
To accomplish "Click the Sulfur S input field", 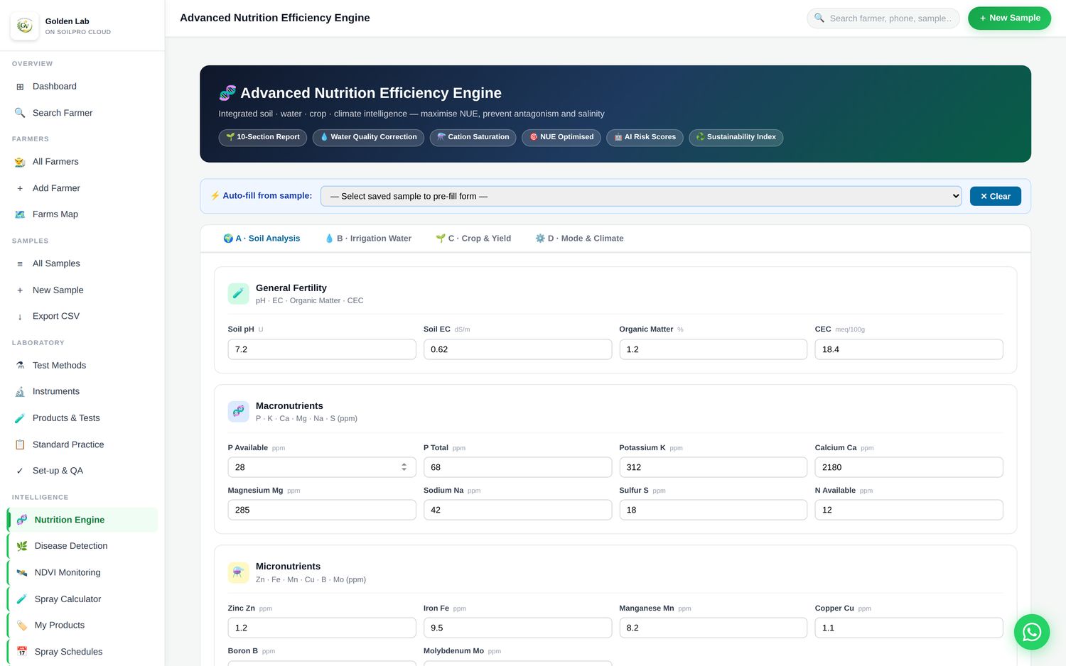I will [713, 510].
